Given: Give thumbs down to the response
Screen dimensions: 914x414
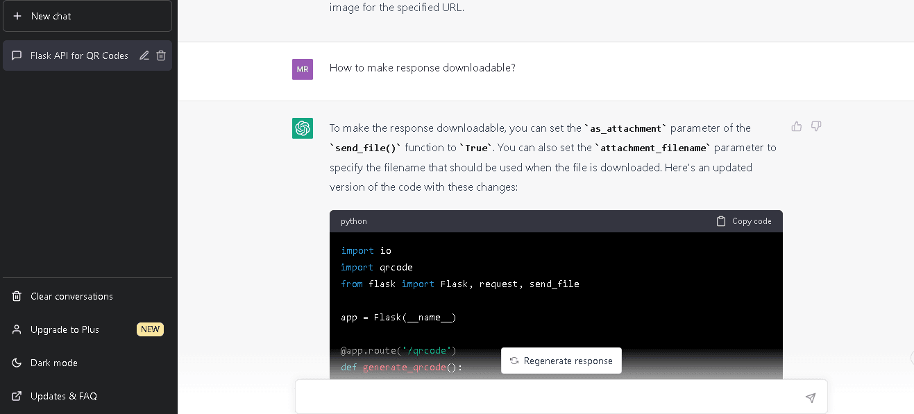Looking at the screenshot, I should (x=816, y=126).
